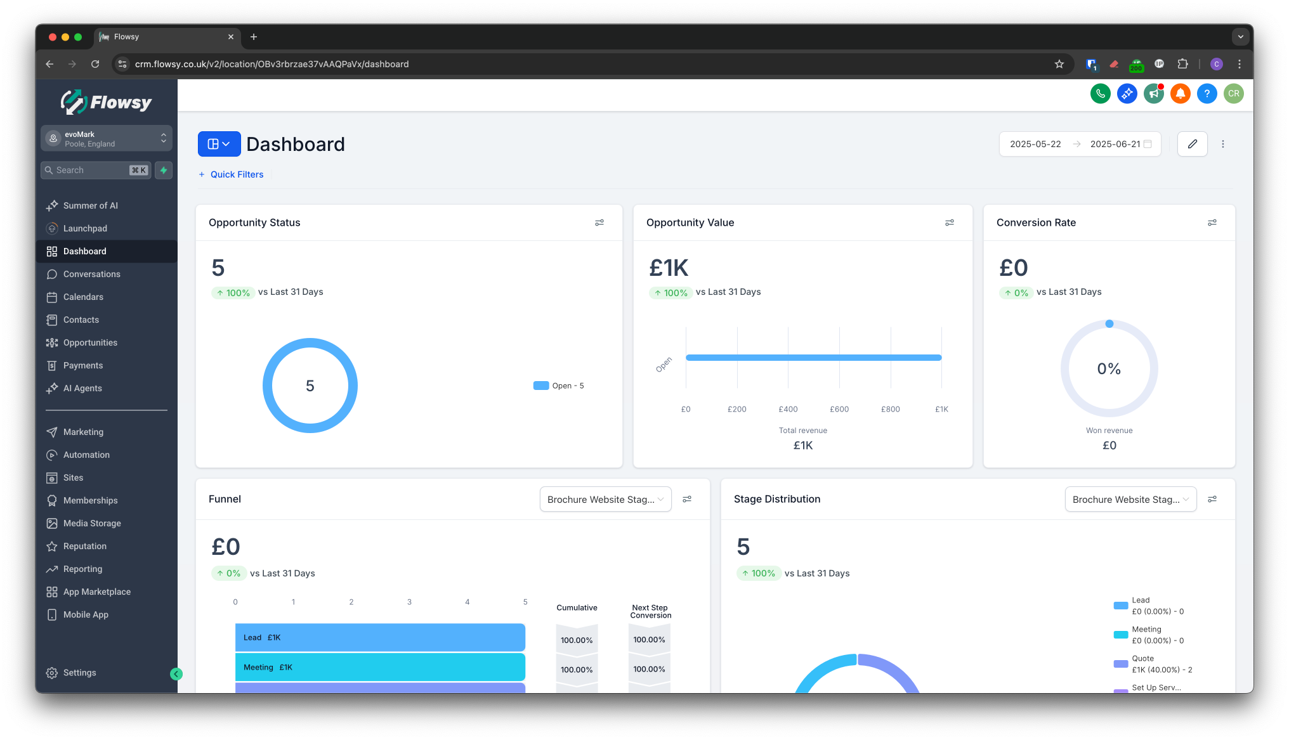Open Reputation in sidebar
This screenshot has width=1289, height=740.
click(107, 546)
